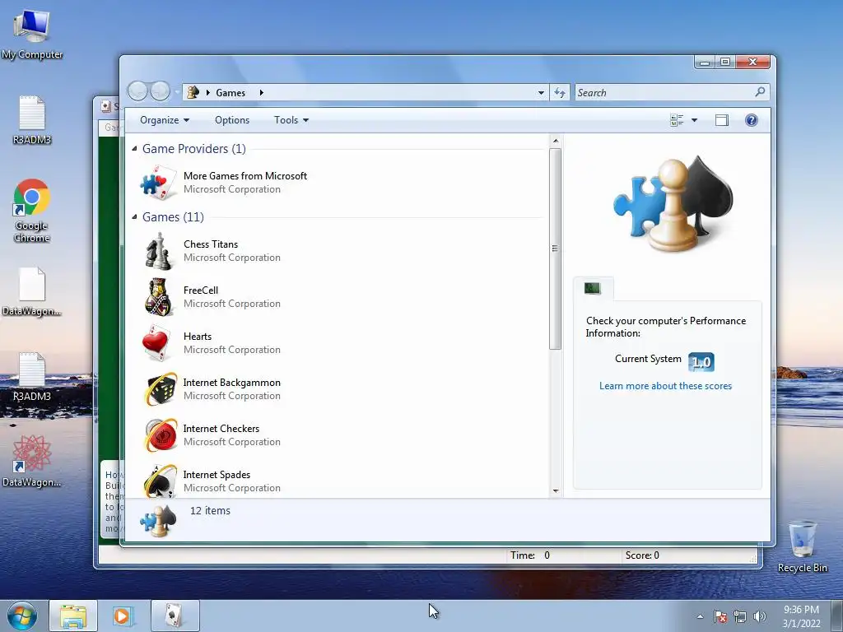Viewport: 843px width, 632px height.
Task: Click the scroll down arrow in games list
Action: pos(556,490)
